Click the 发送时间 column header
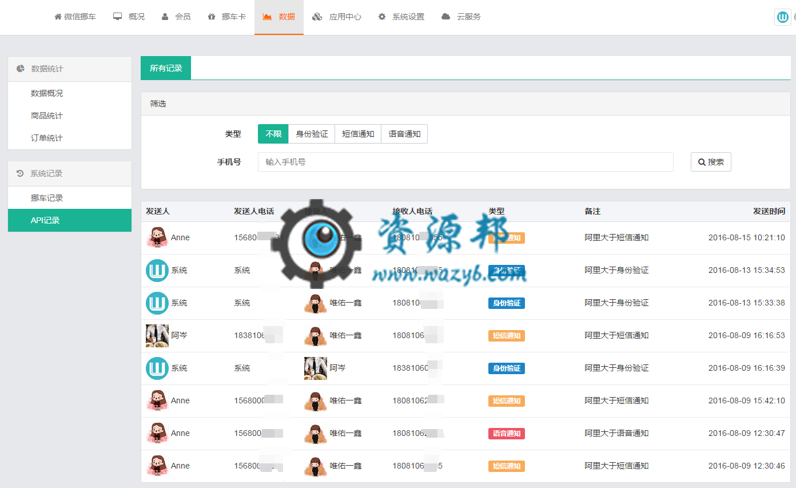 769,211
